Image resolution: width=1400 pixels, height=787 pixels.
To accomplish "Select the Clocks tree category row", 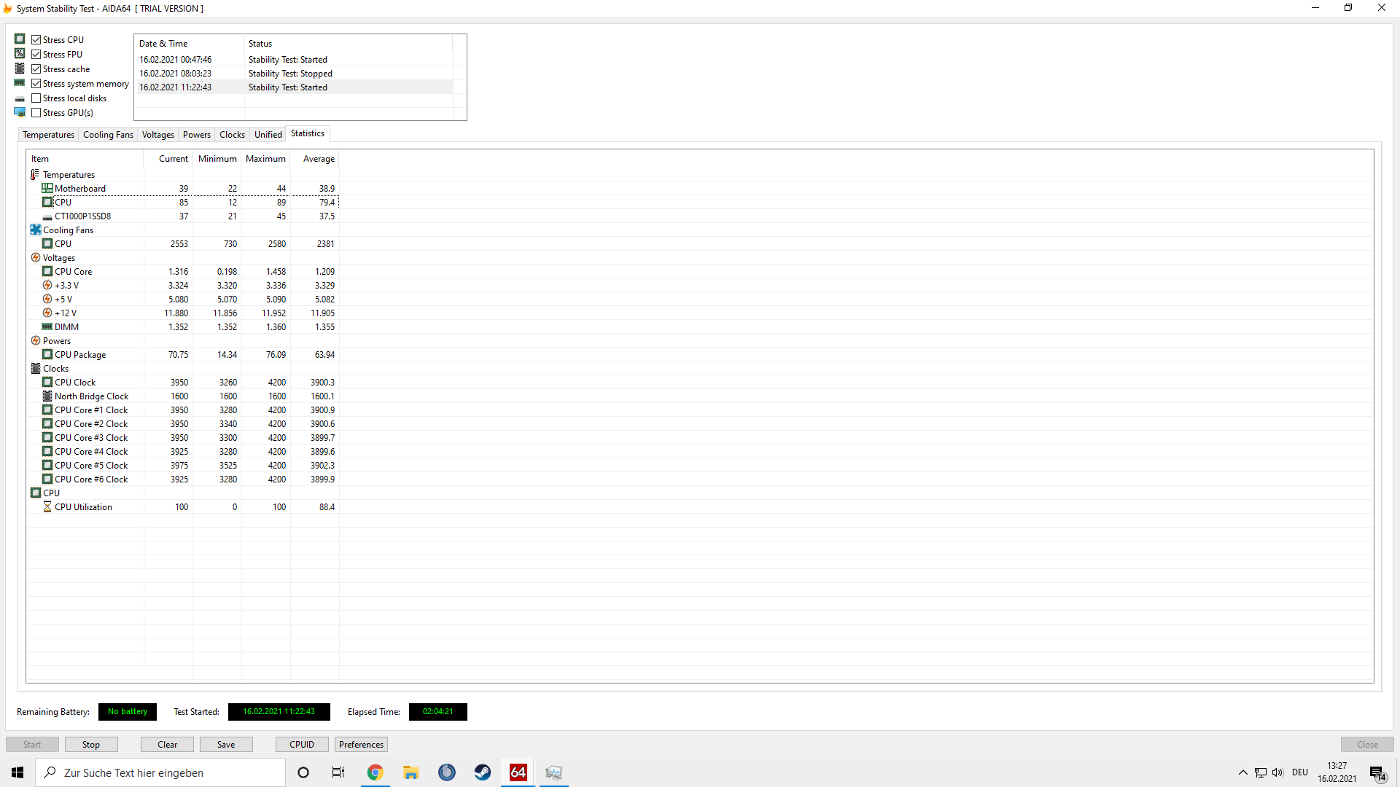I will point(55,369).
